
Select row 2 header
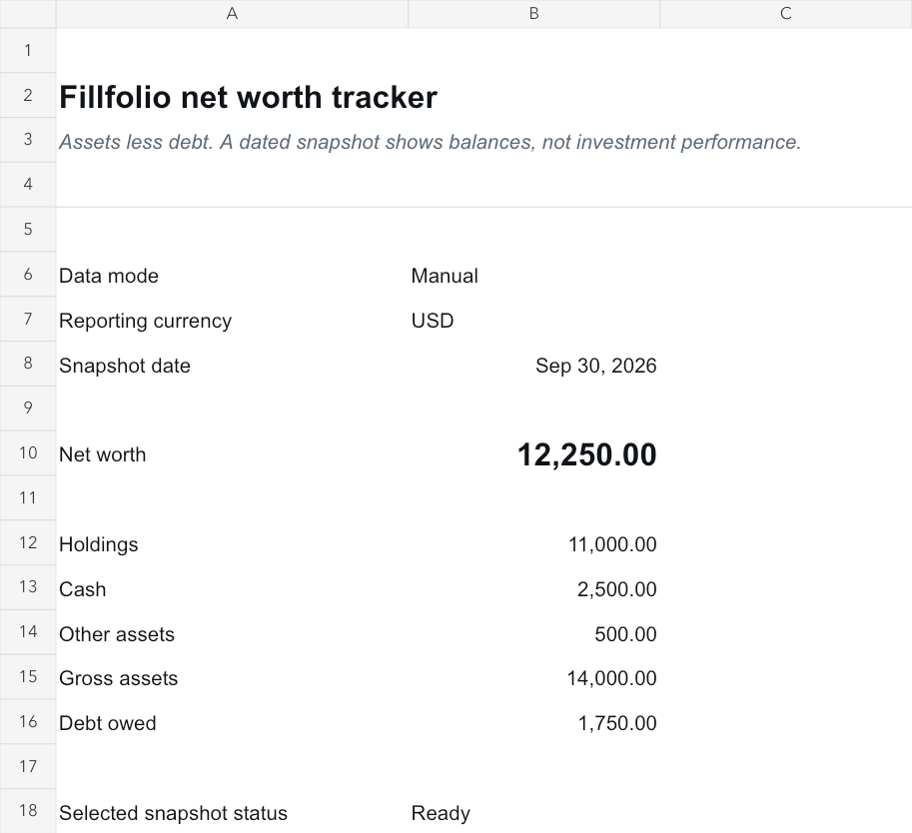pyautogui.click(x=28, y=95)
